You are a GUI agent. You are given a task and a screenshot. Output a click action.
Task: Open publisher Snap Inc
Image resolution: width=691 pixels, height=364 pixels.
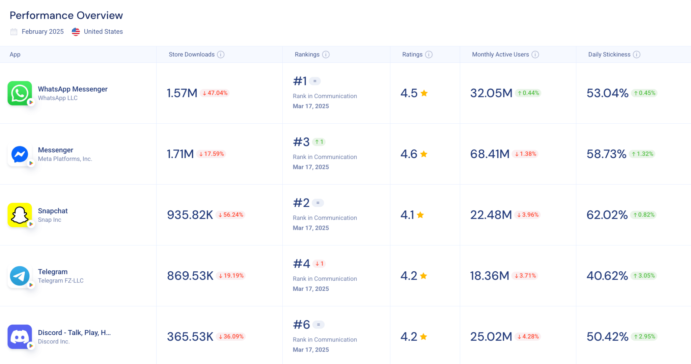point(50,220)
